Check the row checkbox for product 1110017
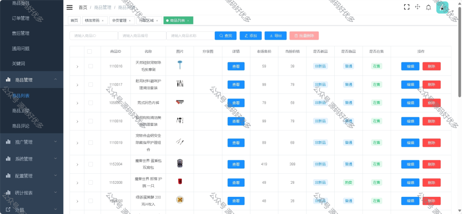Viewport: 462px width, 214px height. coord(90,84)
